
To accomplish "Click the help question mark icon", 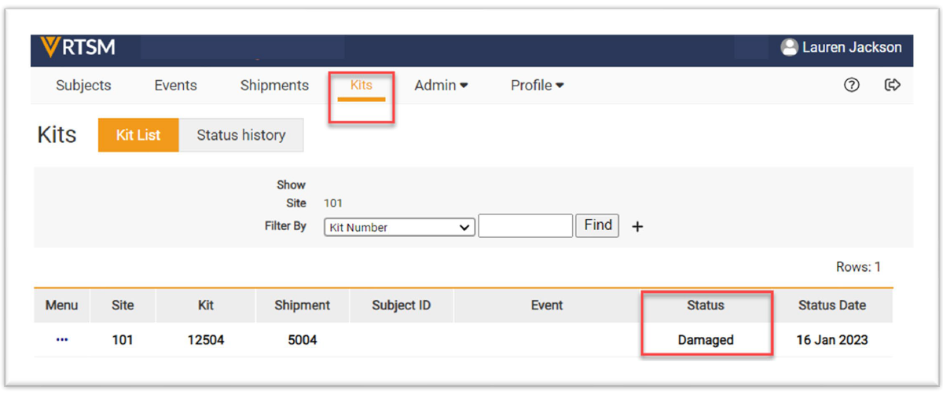I will [x=851, y=86].
